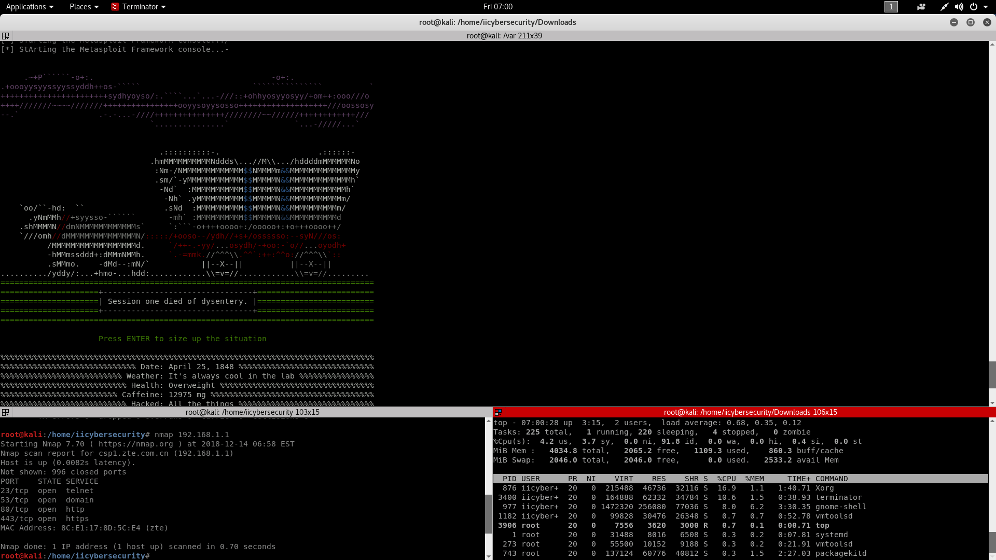This screenshot has height=560, width=996.
Task: Open grouping icon of the /var pane
Action: (x=5, y=36)
